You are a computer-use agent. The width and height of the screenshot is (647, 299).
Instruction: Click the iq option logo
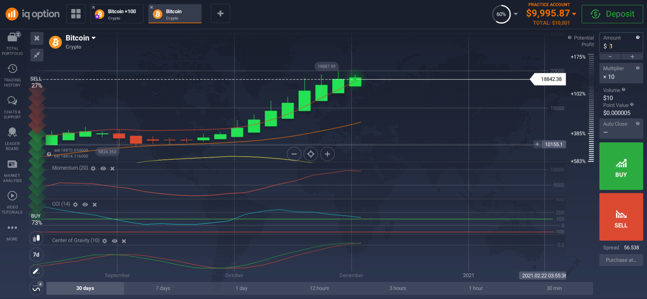pos(33,14)
